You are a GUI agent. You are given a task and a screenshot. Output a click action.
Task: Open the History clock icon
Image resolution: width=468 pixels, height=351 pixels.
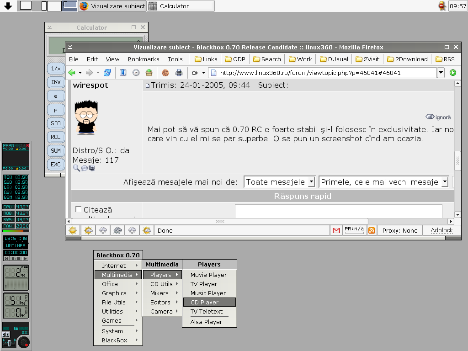click(x=136, y=73)
